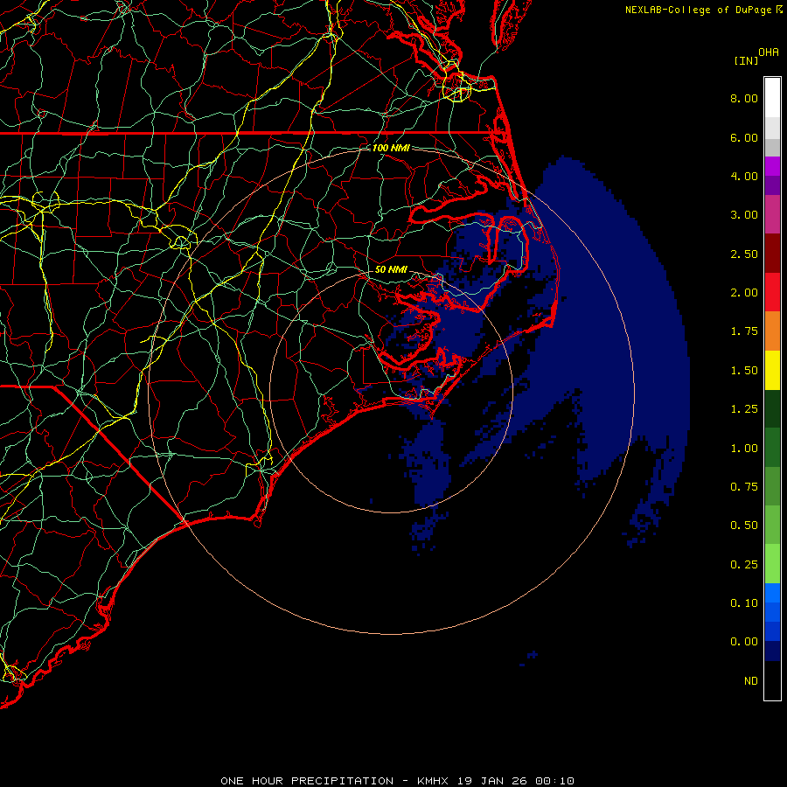The width and height of the screenshot is (787, 787).
Task: Select the 1.75 legend value
Action: 744,331
